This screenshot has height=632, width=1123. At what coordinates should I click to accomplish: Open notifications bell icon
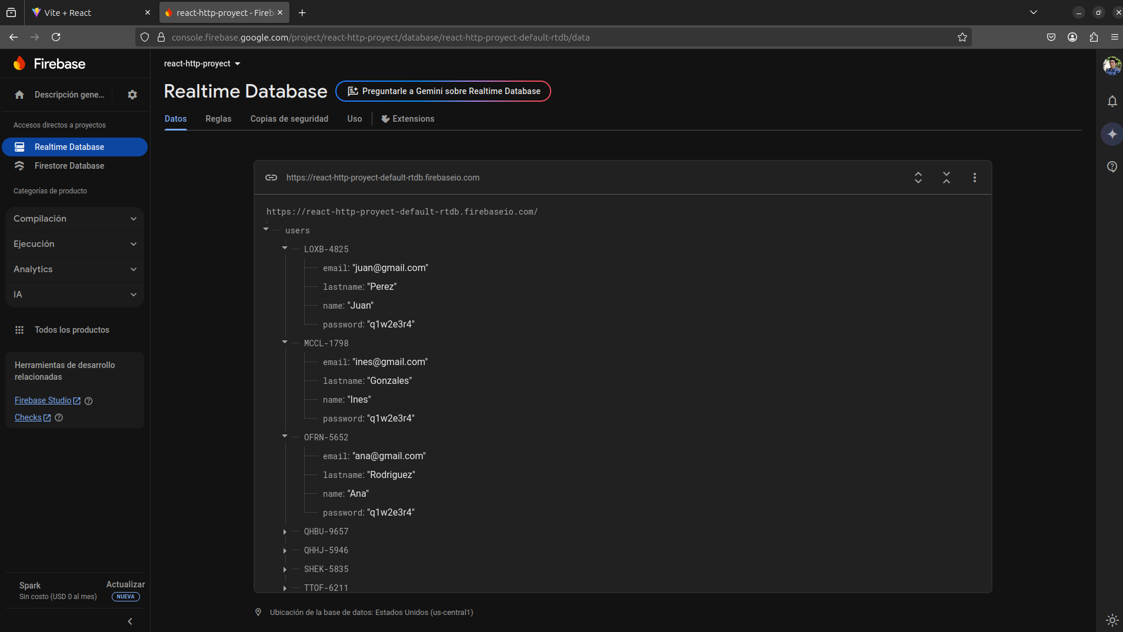click(1112, 101)
